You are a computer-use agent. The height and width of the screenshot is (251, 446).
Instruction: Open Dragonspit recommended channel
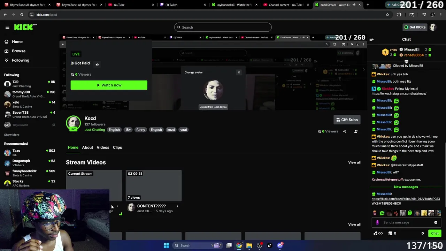click(x=30, y=163)
